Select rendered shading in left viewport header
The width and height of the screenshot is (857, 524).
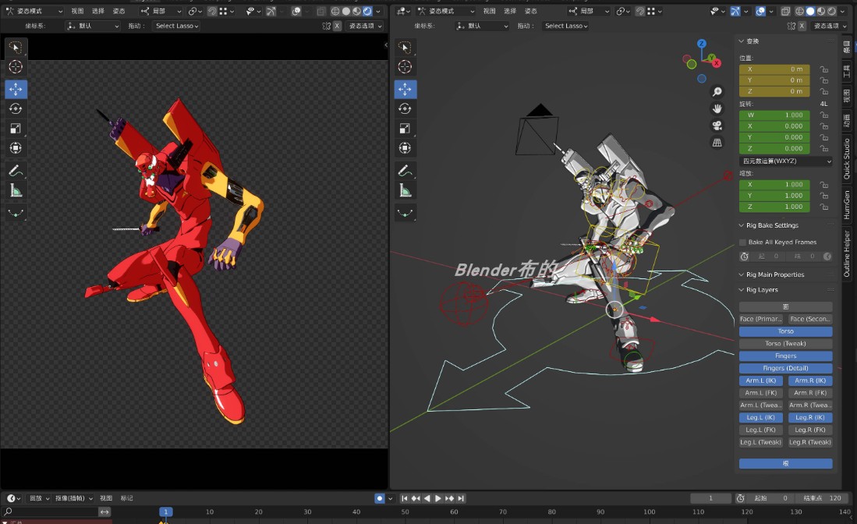[x=368, y=11]
